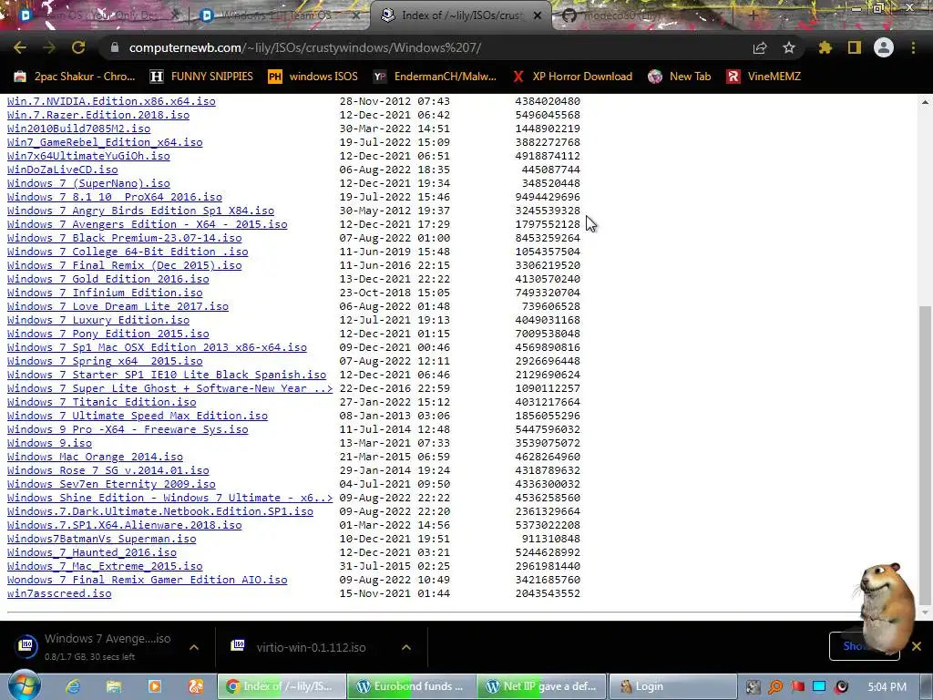
Task: Click the scrollbar down arrow
Action: click(924, 612)
